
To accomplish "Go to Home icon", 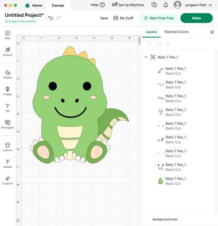I will click(27, 5).
